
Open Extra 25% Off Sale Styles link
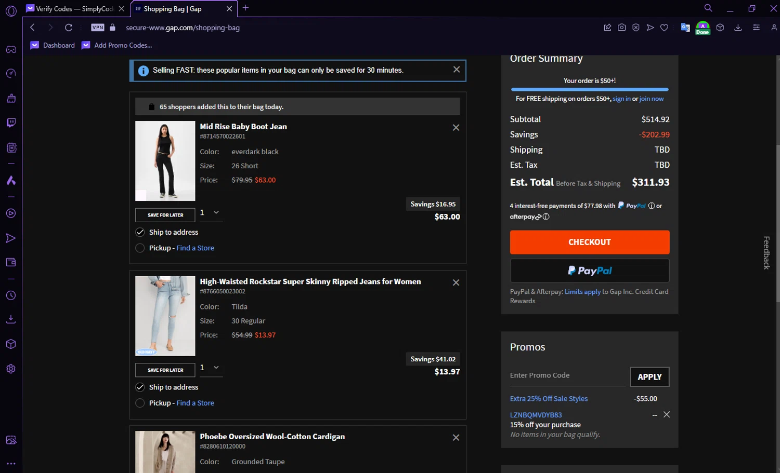tap(549, 399)
